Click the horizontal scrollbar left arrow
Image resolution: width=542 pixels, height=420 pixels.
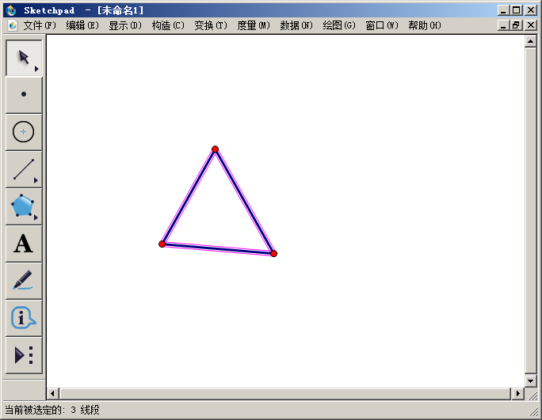[54, 393]
